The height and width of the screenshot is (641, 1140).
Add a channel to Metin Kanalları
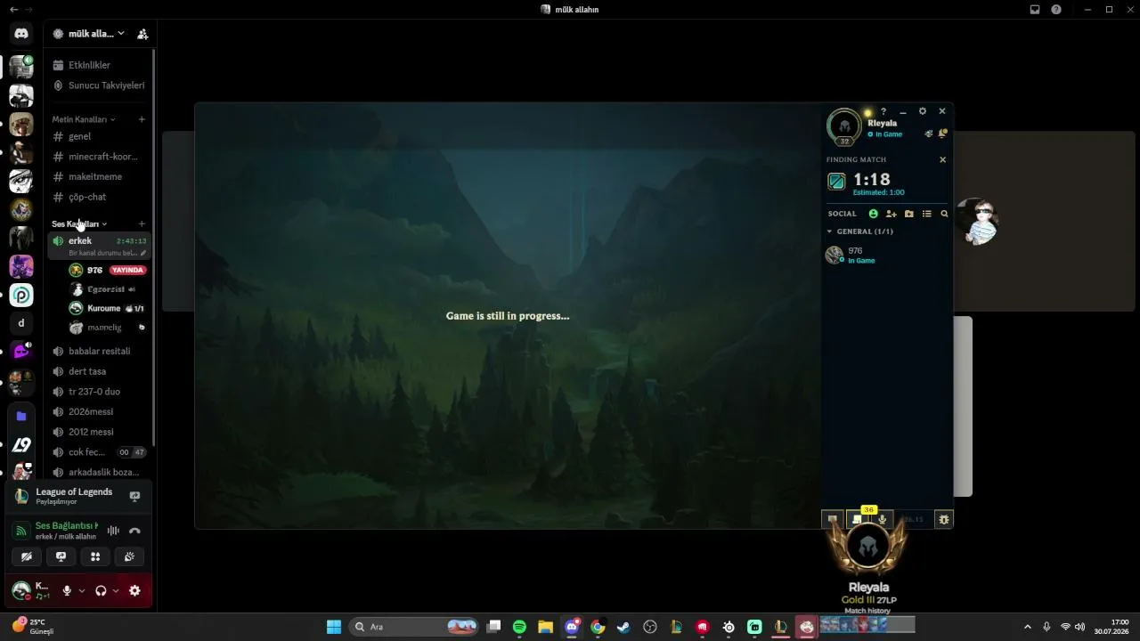(142, 119)
